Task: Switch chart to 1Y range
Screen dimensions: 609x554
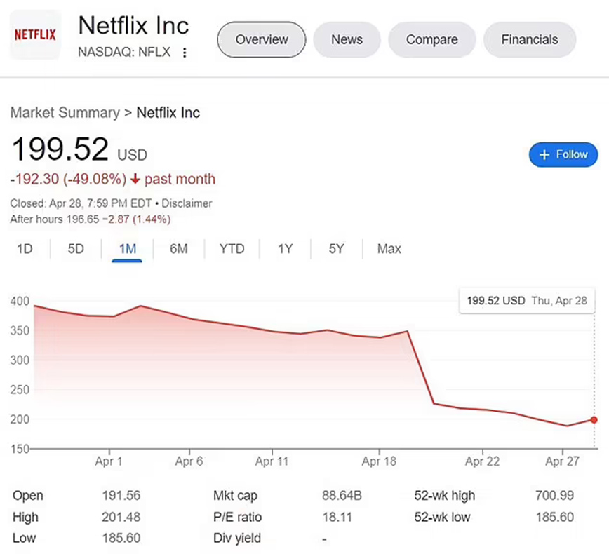Action: [285, 249]
